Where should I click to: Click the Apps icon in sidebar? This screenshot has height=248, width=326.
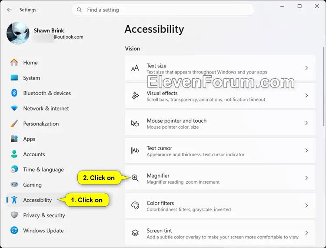pos(14,139)
